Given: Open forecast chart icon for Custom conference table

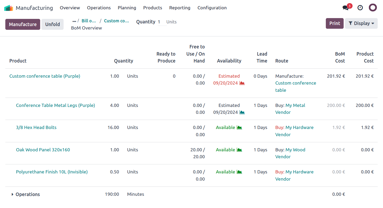Looking at the screenshot, I should (242, 83).
